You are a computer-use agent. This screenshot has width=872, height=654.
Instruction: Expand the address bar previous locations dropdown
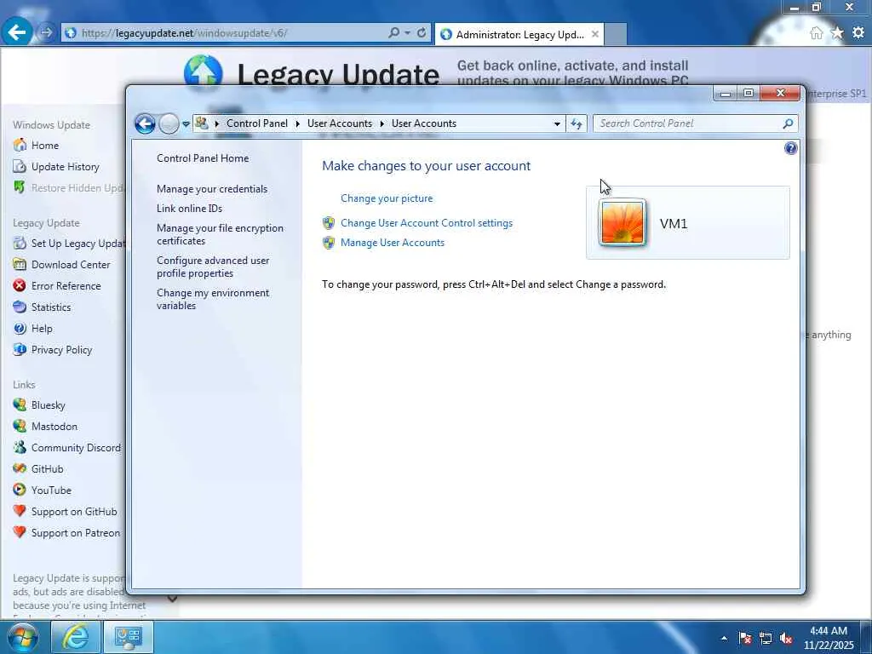[x=557, y=124]
